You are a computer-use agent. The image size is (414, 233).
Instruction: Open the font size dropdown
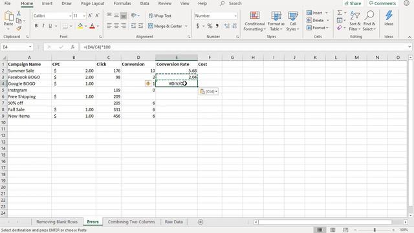tap(84, 16)
